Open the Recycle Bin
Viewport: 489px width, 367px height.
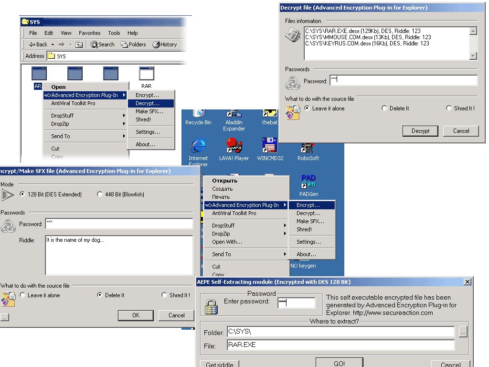click(x=198, y=115)
